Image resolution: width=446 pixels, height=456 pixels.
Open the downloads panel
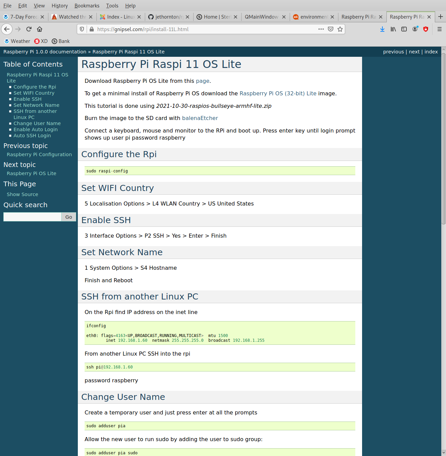pyautogui.click(x=382, y=29)
